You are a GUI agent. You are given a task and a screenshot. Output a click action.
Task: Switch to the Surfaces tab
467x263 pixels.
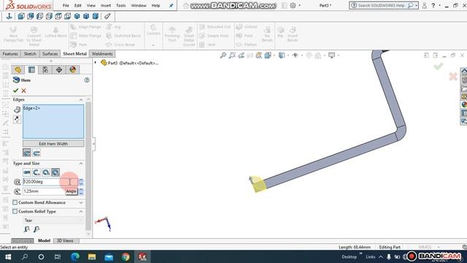pos(50,53)
